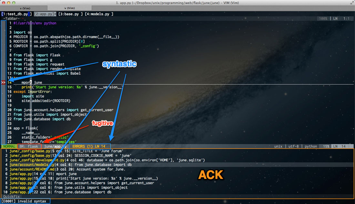Viewport: 355px width, 204px height.
Task: Click the shebang line #!/usr/bin/env python
Action: pos(35,23)
